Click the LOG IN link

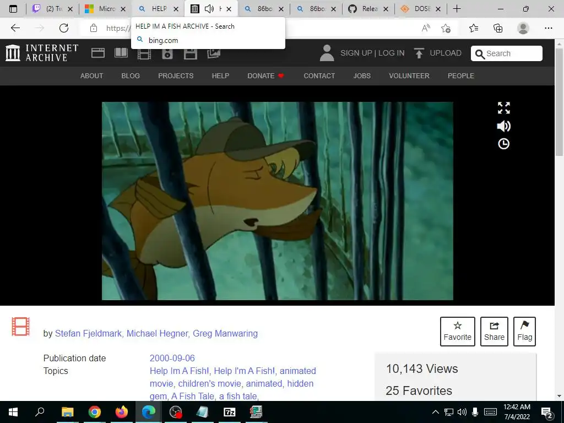click(392, 53)
